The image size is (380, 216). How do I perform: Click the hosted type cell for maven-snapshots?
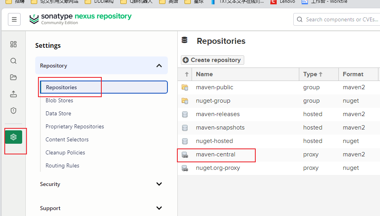click(x=313, y=128)
